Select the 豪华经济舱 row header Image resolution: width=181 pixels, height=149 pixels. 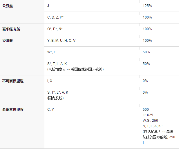tap(11, 29)
